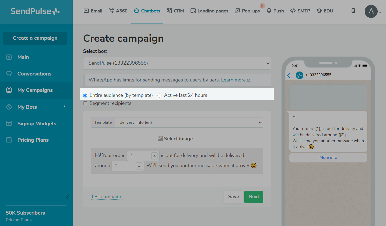The width and height of the screenshot is (386, 226).
Task: Switch to the Email tab
Action: coord(93,11)
